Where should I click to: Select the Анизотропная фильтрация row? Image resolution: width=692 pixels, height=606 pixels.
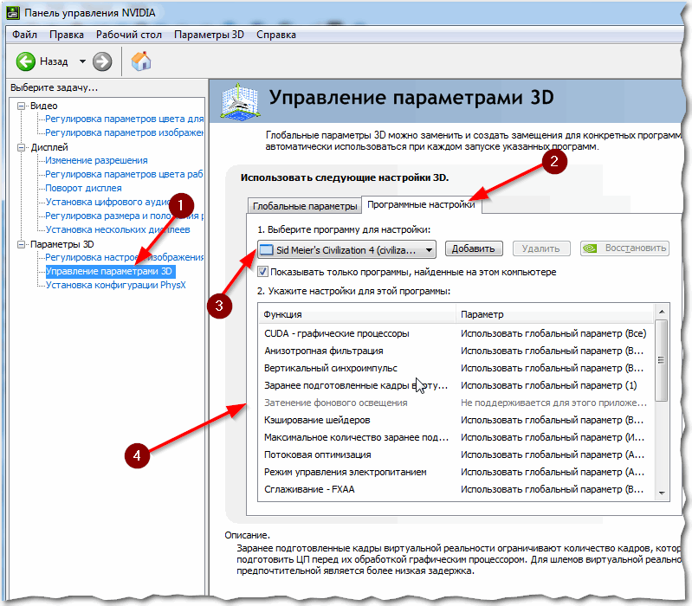coord(456,351)
